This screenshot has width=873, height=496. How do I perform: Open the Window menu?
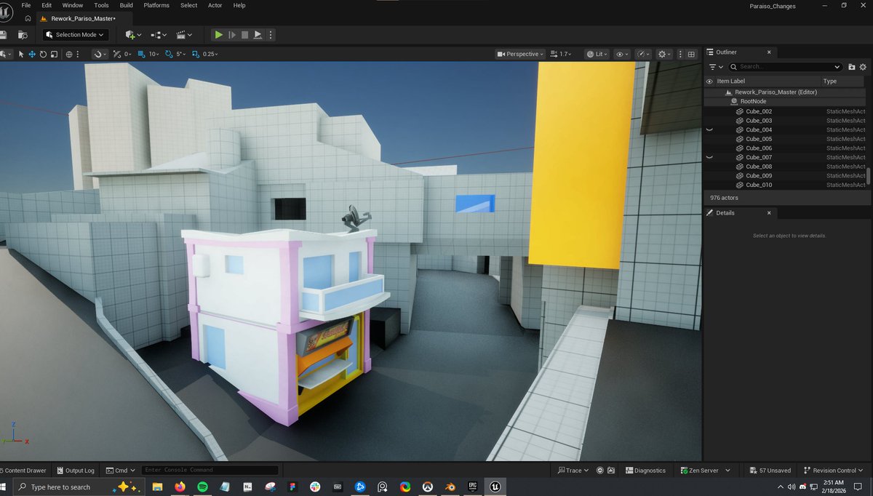coord(73,6)
